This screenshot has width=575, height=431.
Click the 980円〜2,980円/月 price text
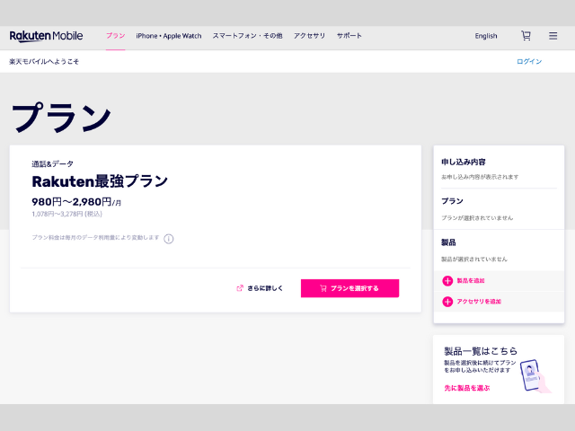[76, 202]
